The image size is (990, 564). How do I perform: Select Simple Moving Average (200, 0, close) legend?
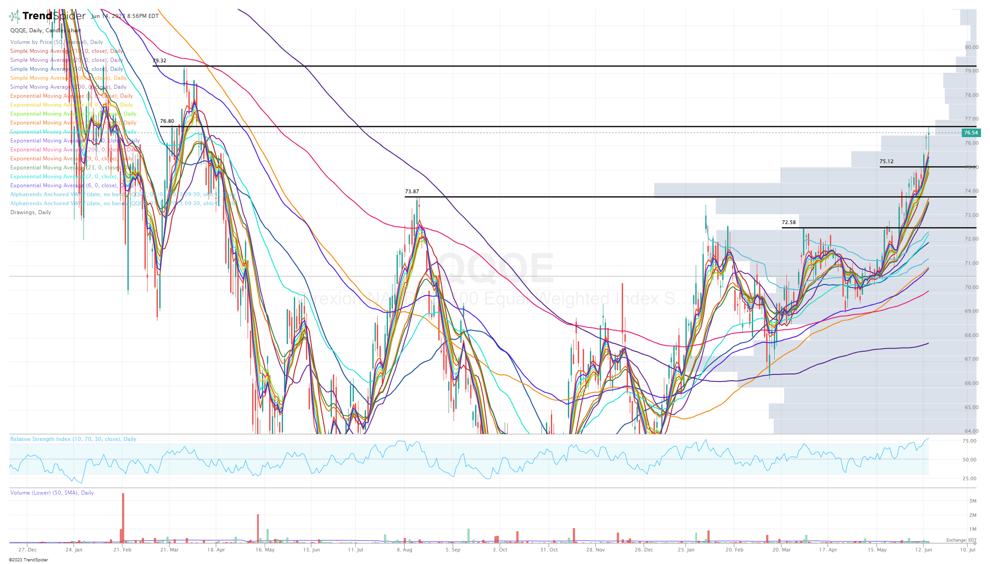68,87
